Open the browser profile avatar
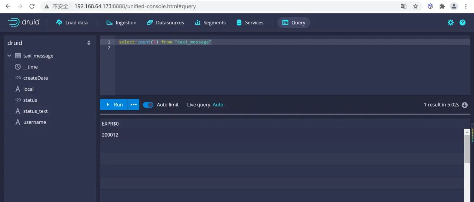This screenshot has width=474, height=202. [454, 6]
